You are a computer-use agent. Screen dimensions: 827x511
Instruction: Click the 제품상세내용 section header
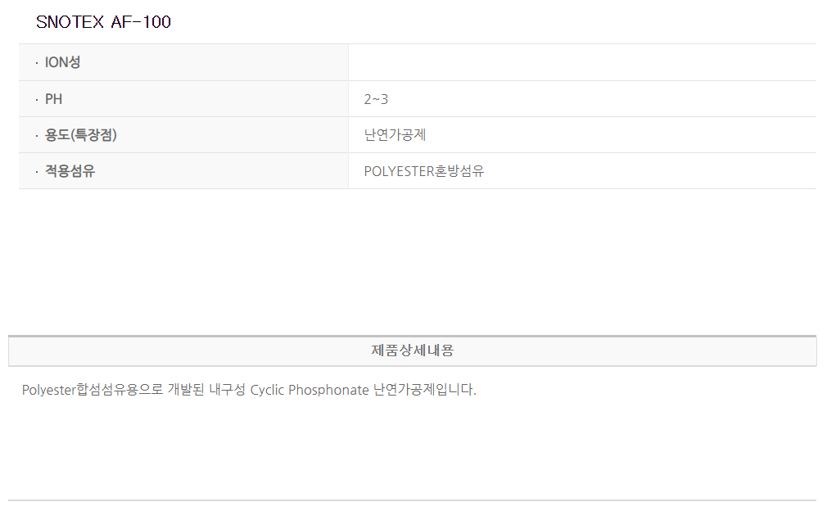coord(412,350)
